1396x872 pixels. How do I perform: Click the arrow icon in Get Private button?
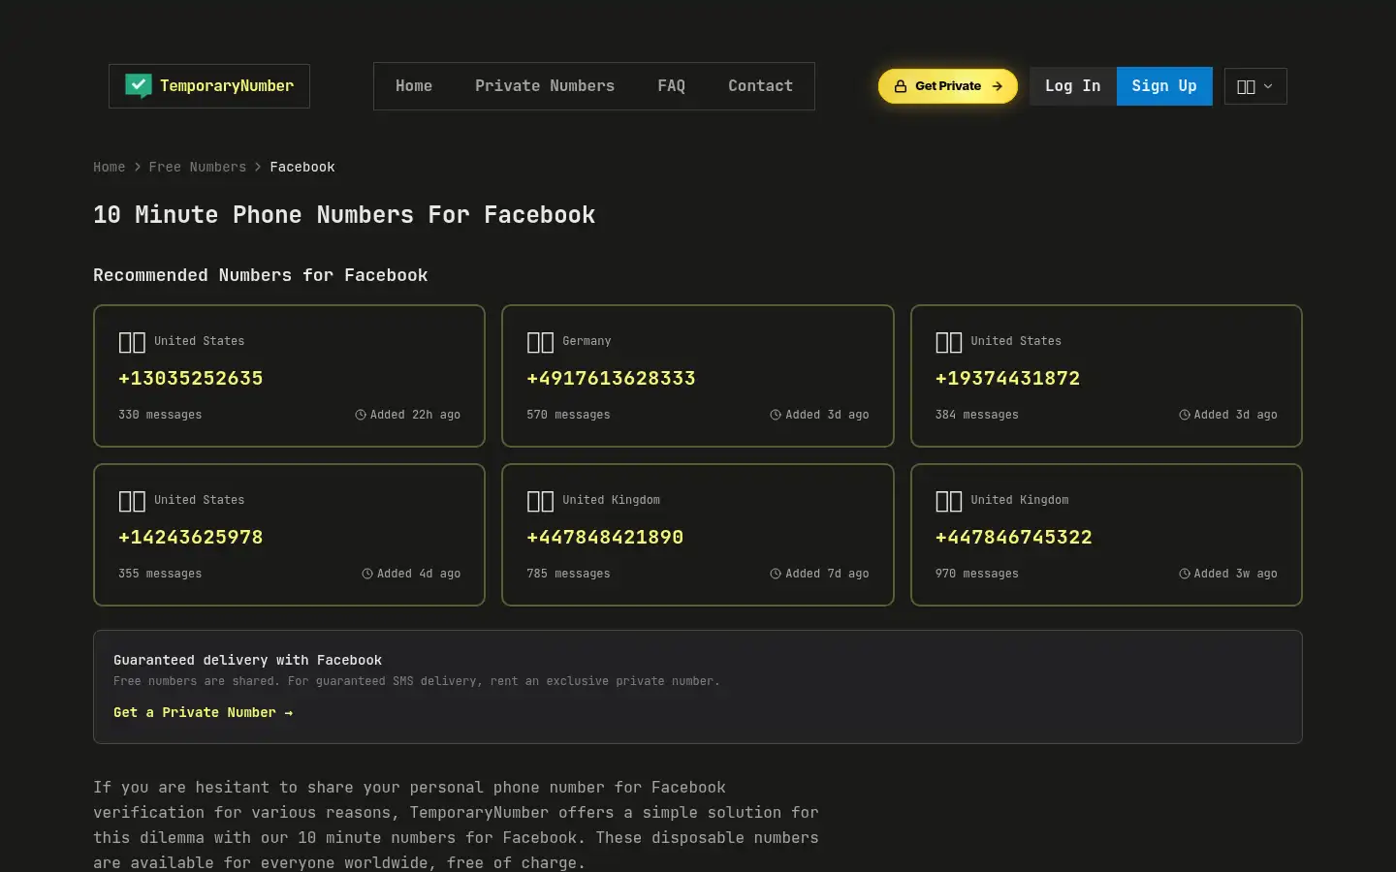(x=997, y=86)
